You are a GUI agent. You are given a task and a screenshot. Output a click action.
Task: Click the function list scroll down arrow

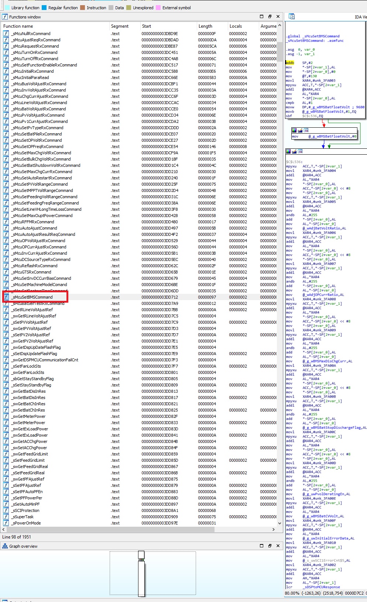(x=279, y=523)
